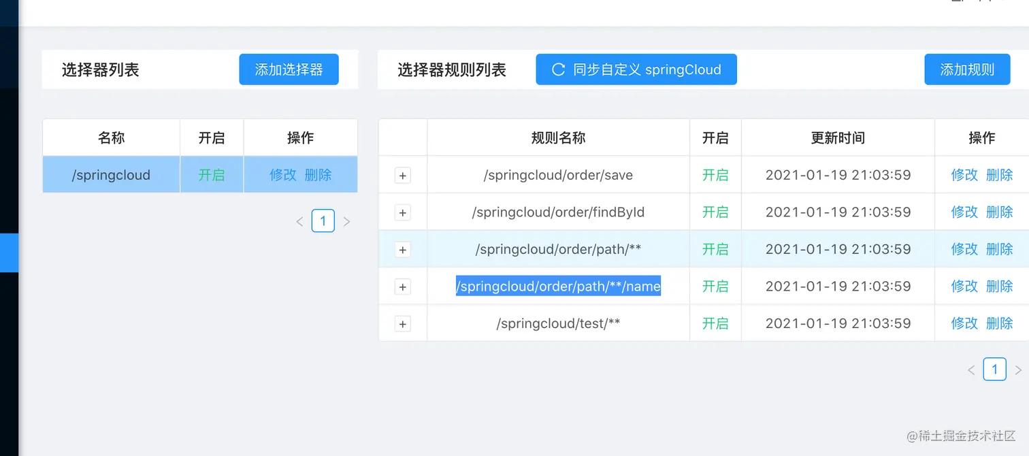Select page 1 in selector list pagination
This screenshot has width=1029, height=456.
click(323, 221)
